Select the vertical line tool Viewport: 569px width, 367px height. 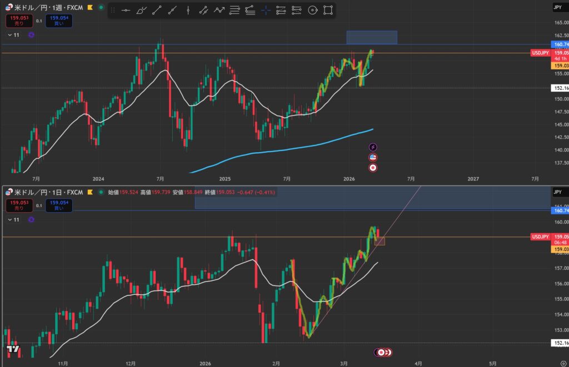coord(188,10)
